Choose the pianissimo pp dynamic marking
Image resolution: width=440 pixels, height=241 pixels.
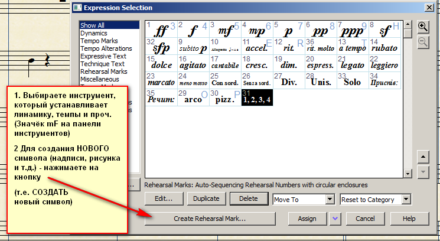[320, 30]
